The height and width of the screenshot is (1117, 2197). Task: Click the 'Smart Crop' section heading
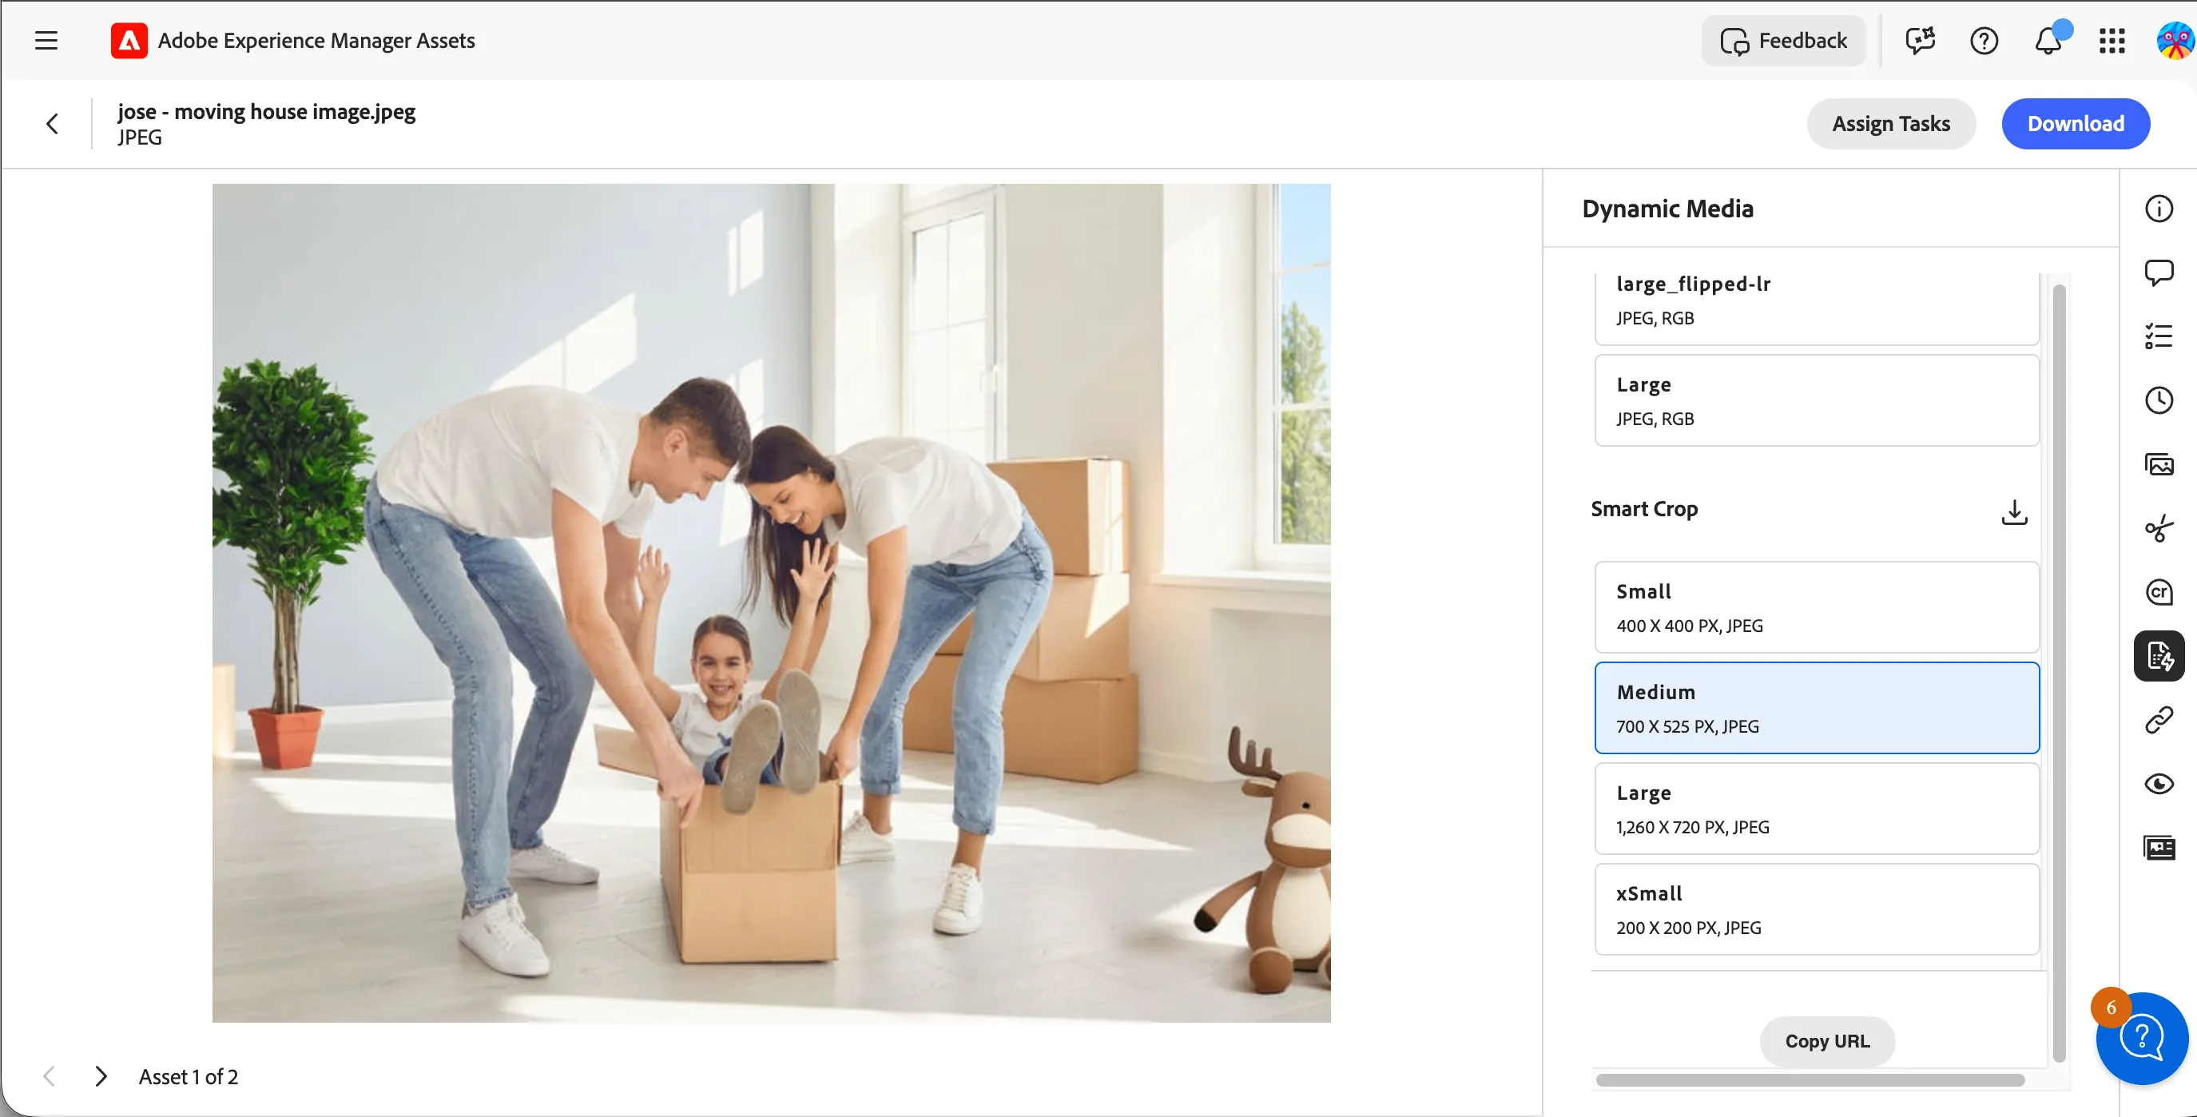coord(1643,509)
